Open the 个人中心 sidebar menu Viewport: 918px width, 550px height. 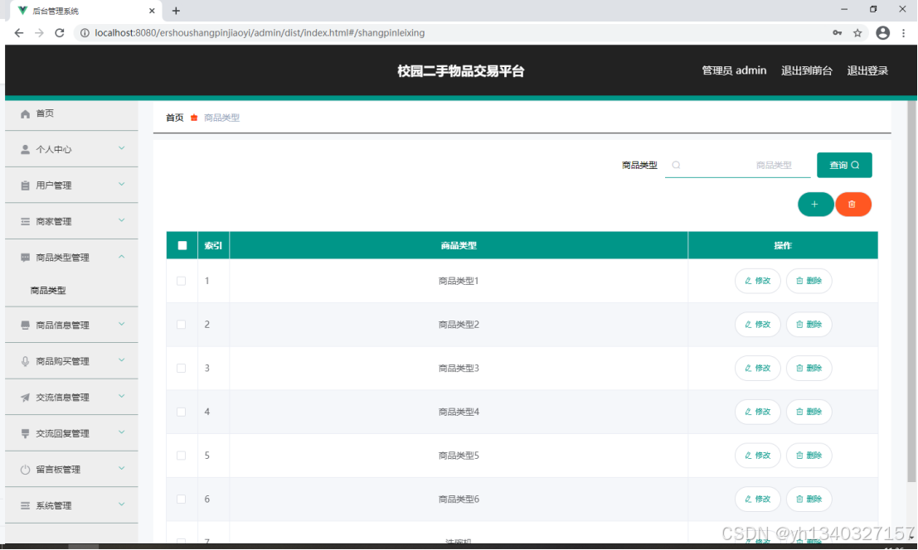[71, 150]
